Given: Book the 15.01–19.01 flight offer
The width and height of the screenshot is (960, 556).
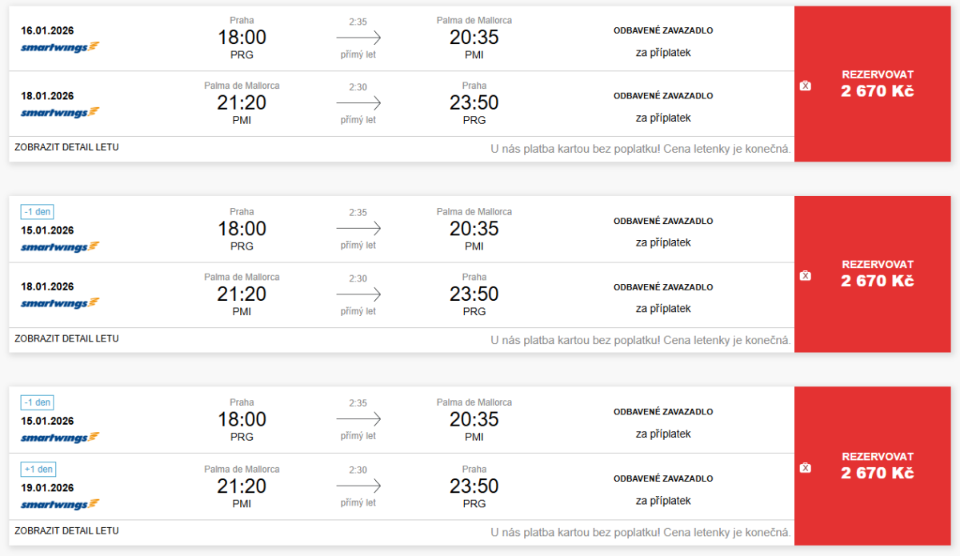Looking at the screenshot, I should tap(877, 466).
